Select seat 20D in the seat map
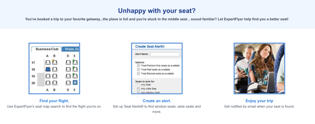This screenshot has height=124, width=315. pyautogui.click(x=68, y=82)
